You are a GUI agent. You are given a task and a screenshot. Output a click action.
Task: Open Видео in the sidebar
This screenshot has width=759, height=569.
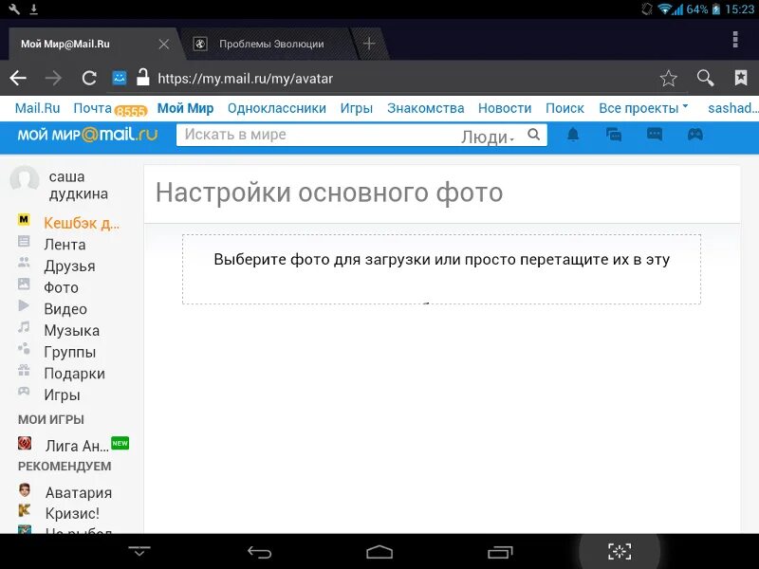click(65, 309)
